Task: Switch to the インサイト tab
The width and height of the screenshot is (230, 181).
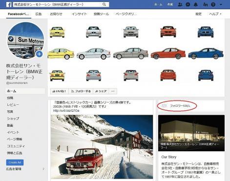Action: (79, 14)
